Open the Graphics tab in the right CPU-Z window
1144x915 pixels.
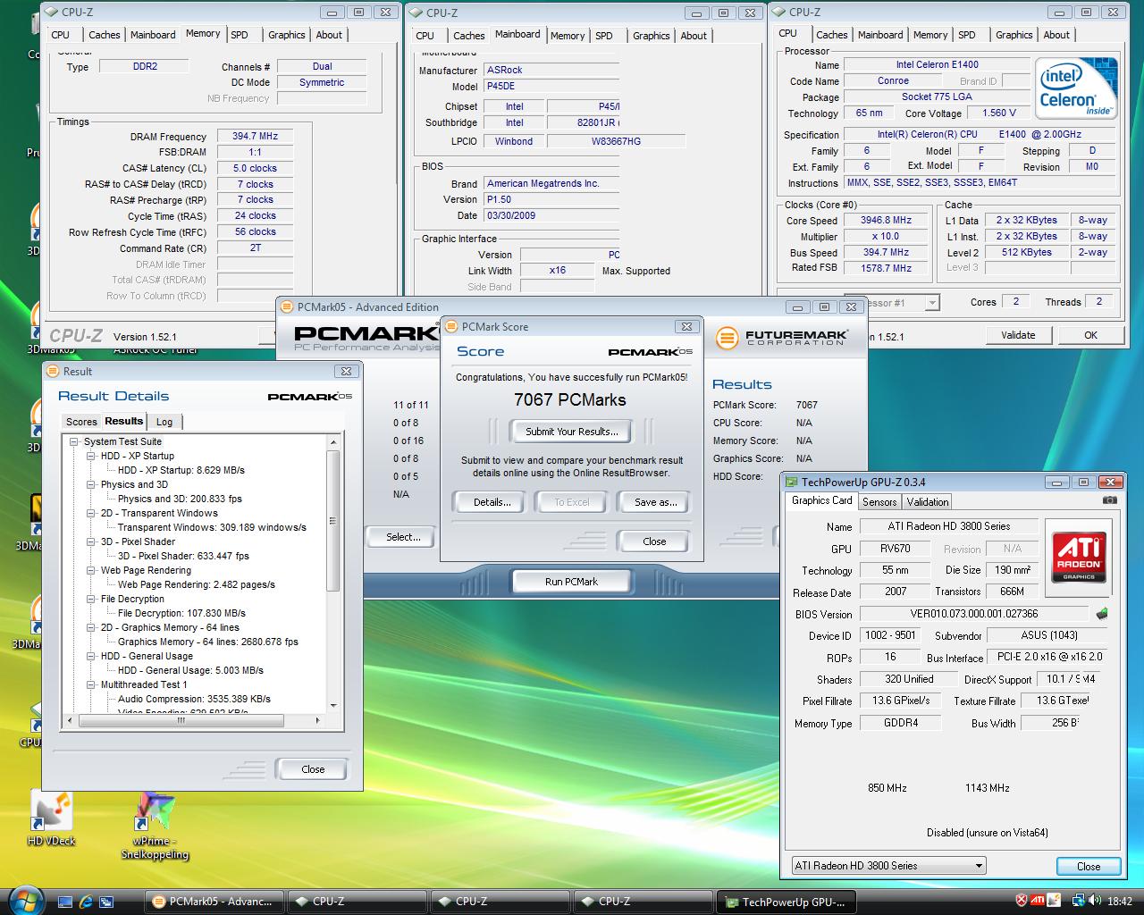pos(1014,35)
